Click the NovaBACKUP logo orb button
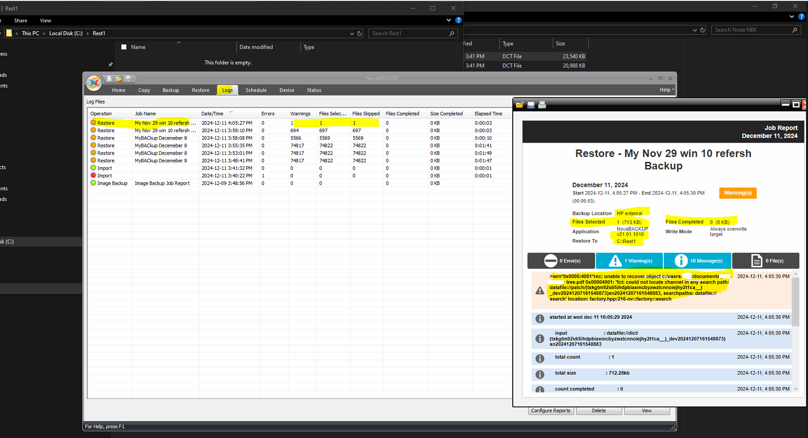The height and width of the screenshot is (438, 808). point(94,83)
